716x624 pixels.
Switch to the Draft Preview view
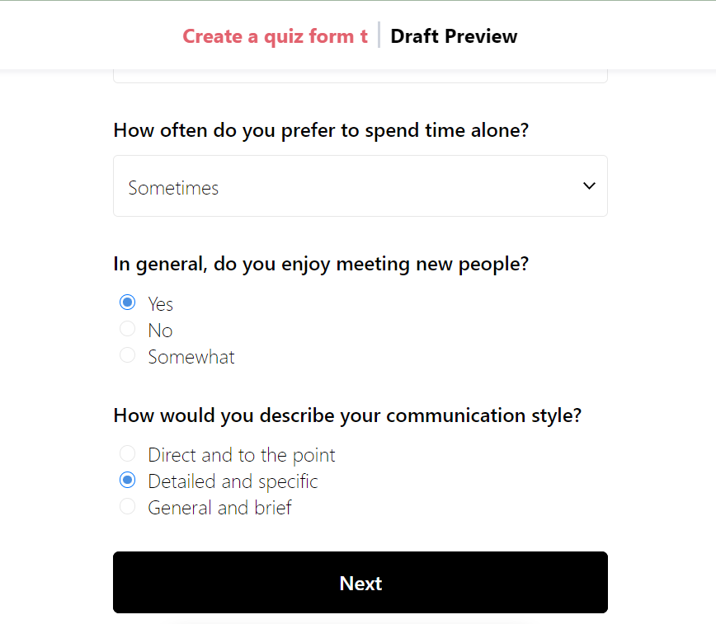(x=454, y=36)
